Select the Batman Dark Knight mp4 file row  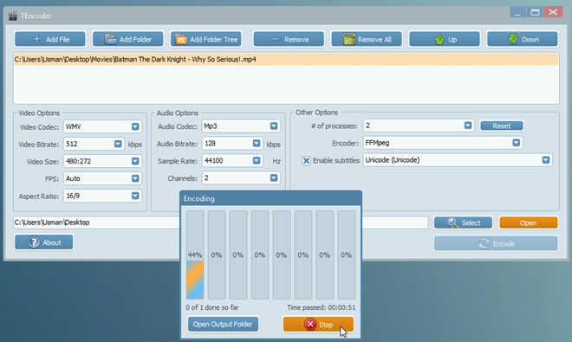click(286, 60)
